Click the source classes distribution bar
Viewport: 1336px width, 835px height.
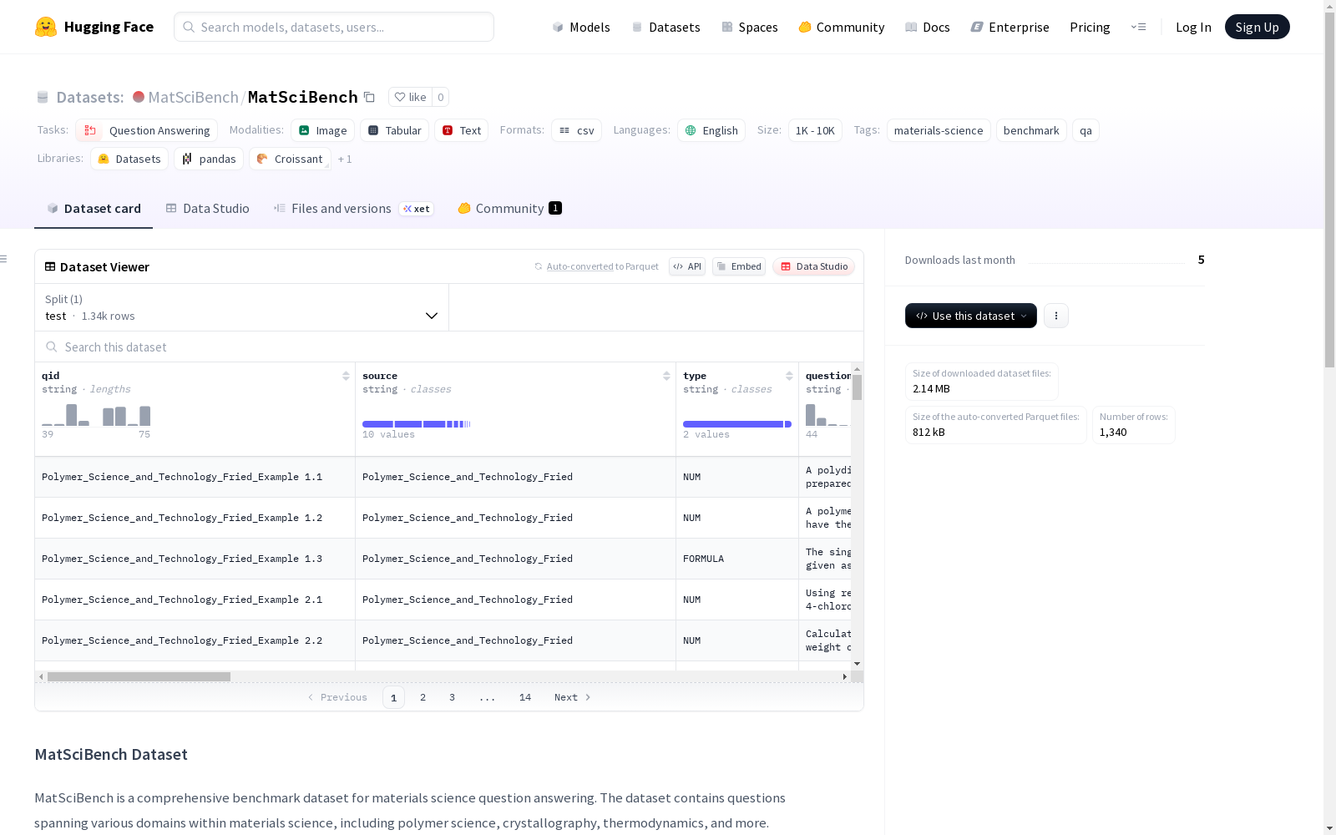click(417, 424)
